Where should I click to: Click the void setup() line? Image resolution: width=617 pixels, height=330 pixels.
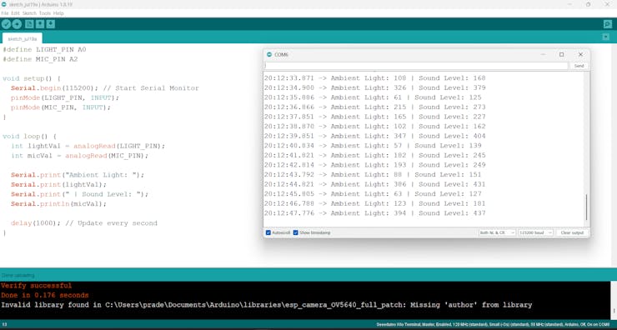pos(32,78)
